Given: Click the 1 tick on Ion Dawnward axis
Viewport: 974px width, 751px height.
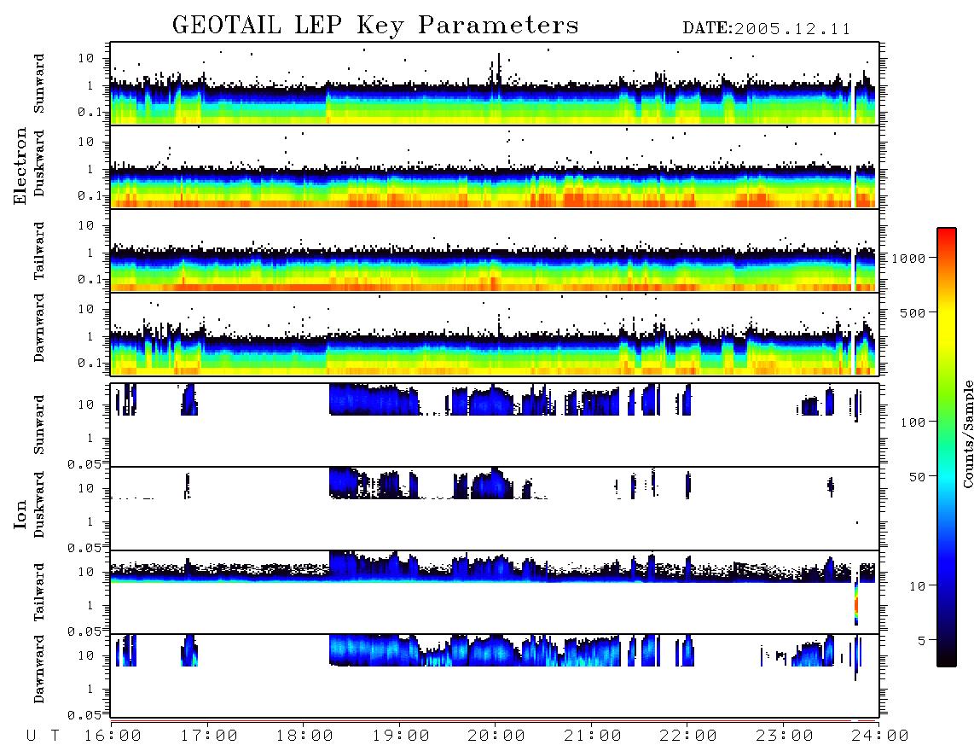Looking at the screenshot, I should [90, 690].
